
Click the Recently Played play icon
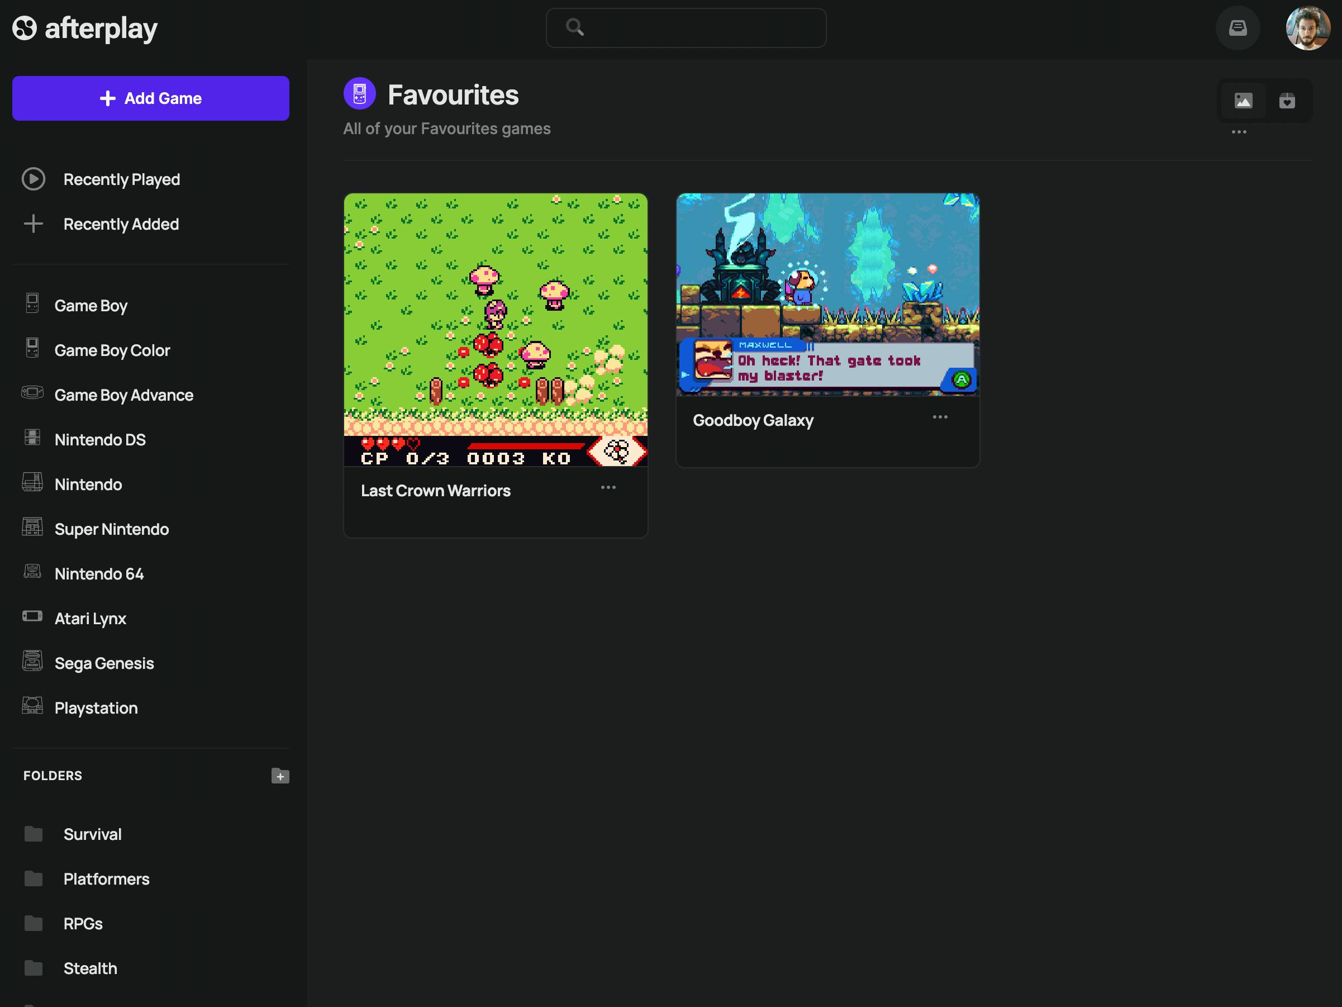[x=34, y=179]
